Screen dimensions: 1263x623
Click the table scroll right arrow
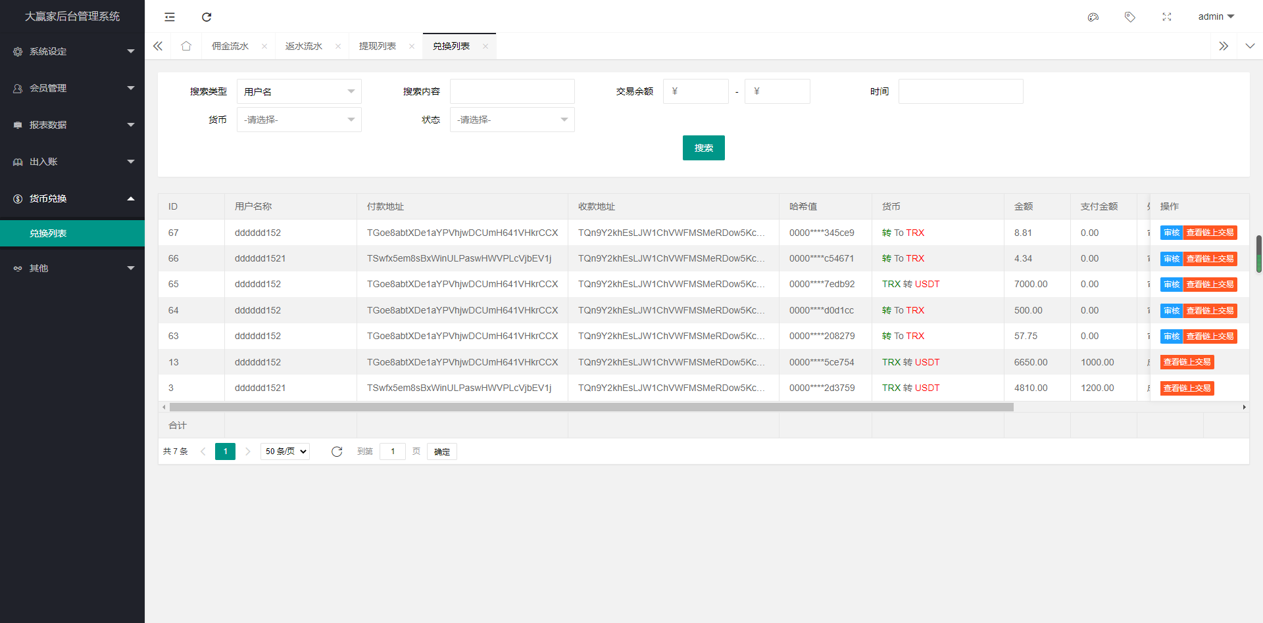click(1244, 407)
